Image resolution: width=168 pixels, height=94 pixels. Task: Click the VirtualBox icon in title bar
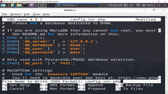(x=1, y=1)
